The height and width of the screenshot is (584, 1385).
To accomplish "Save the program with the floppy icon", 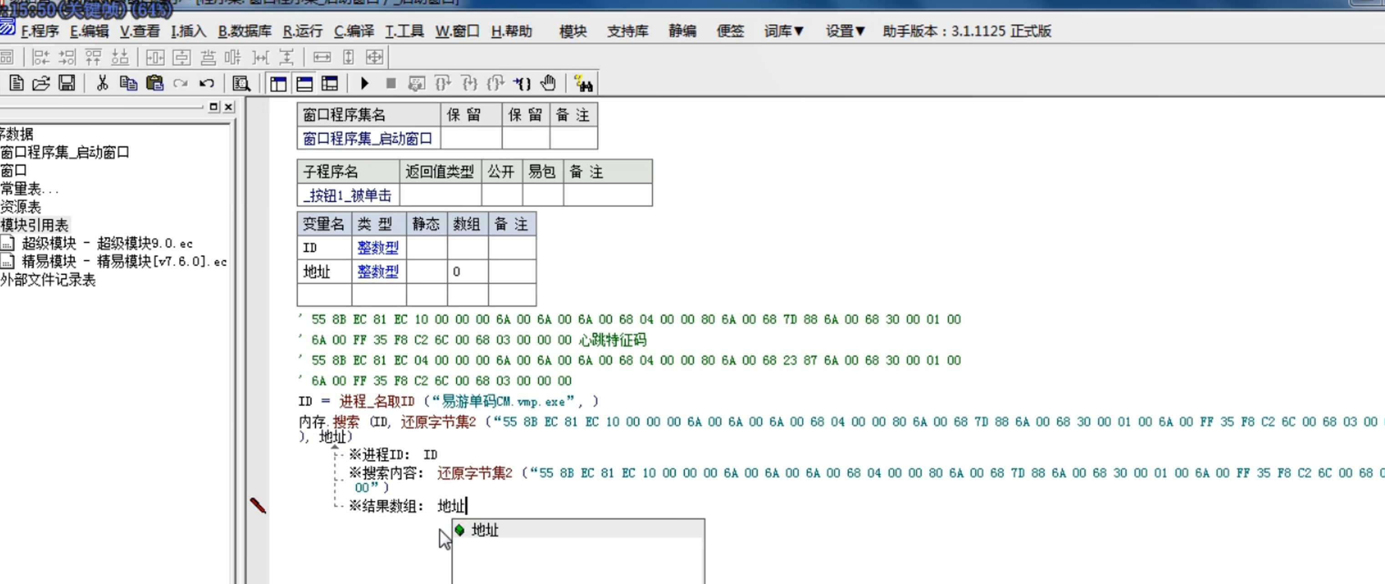I will [67, 83].
